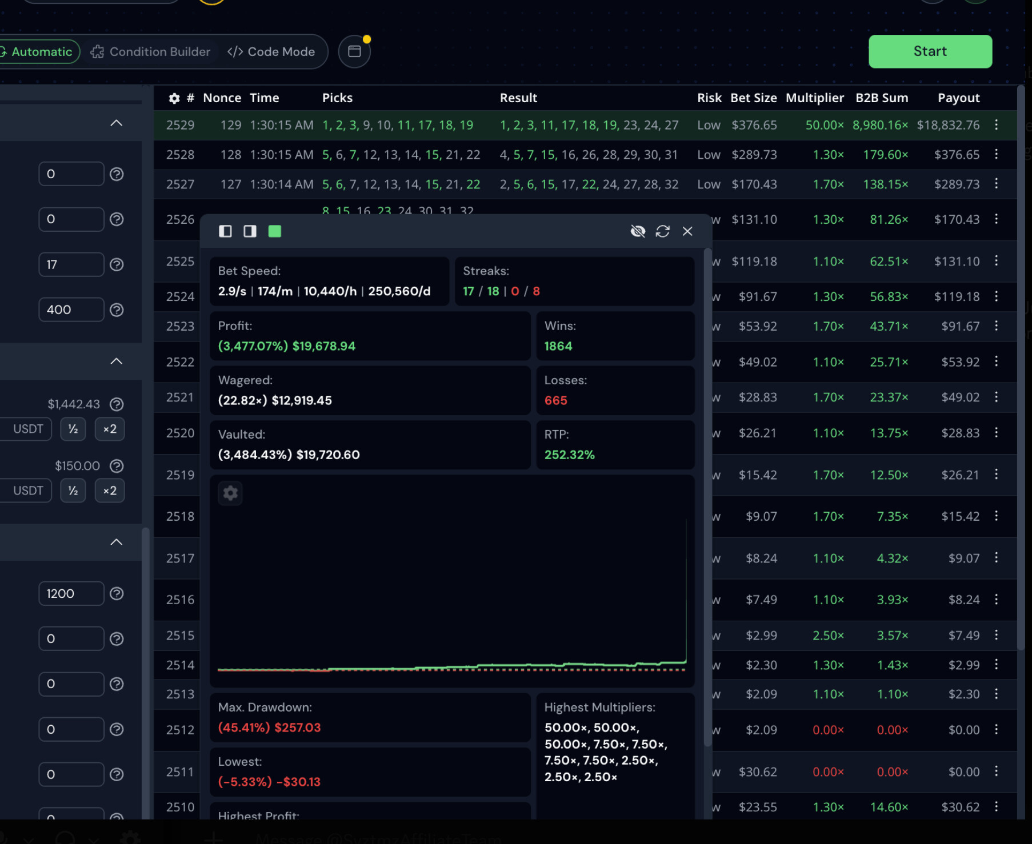The width and height of the screenshot is (1032, 844).
Task: Click help icon beside $1,442.43 amount
Action: click(117, 404)
